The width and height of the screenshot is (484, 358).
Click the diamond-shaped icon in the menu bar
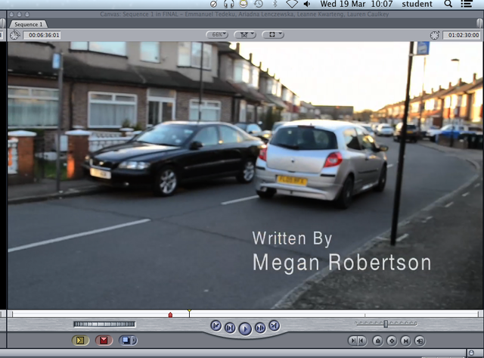coord(291,4)
